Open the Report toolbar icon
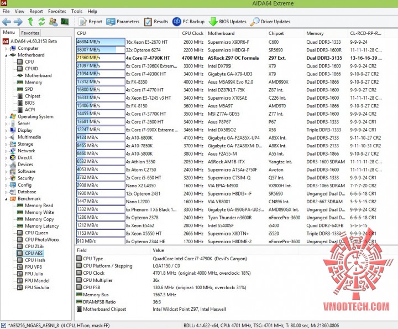Screen dimensions: 398x329 point(90,22)
